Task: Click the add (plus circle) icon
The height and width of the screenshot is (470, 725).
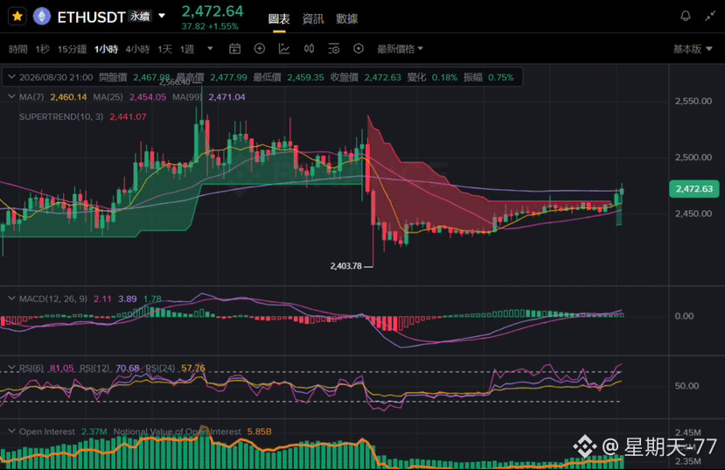Action: (260, 48)
